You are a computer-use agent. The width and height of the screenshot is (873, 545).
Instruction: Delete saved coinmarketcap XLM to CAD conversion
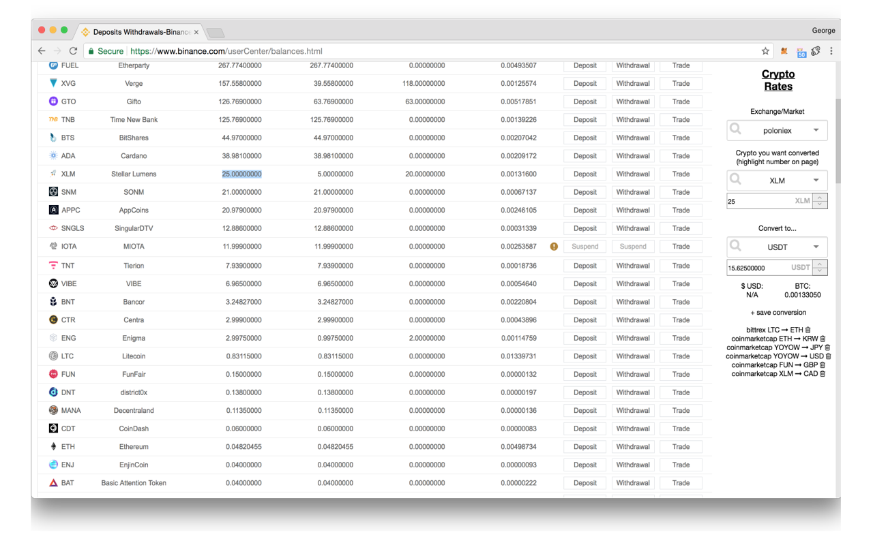point(823,373)
